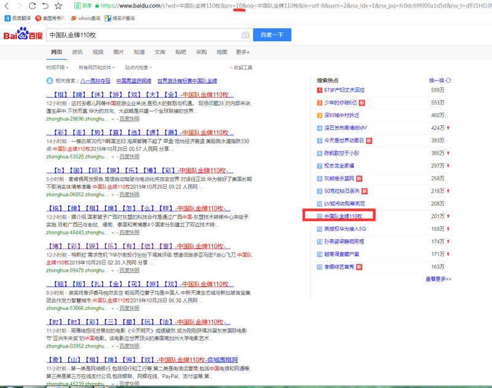Viewport: 492px width, 388px height.
Task: Open the 采购 tab
Action: coord(202,52)
